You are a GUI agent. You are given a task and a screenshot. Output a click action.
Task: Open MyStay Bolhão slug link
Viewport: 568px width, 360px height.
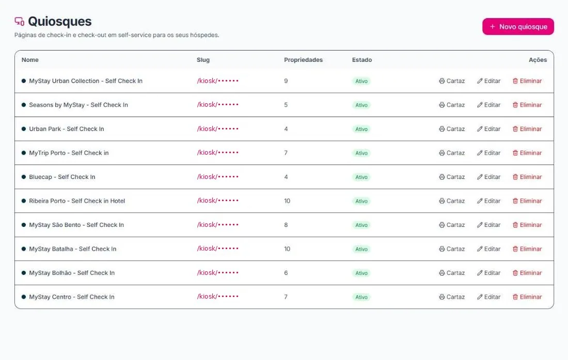(x=218, y=273)
